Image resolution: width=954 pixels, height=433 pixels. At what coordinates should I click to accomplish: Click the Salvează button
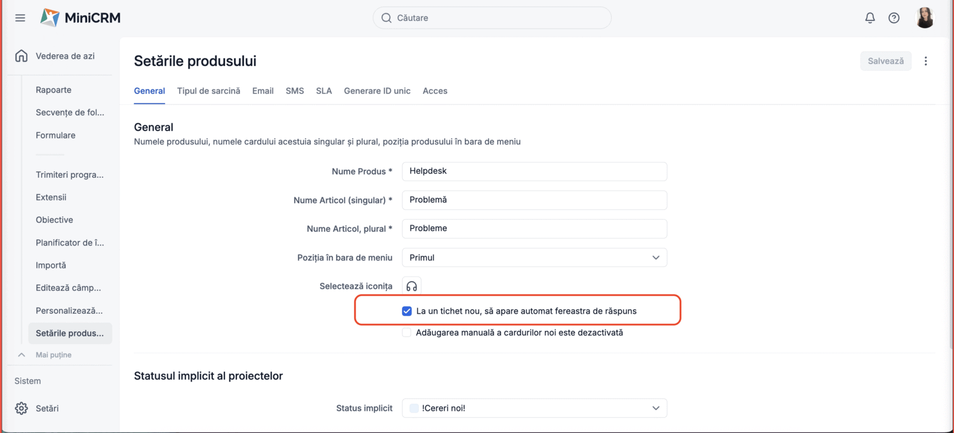[x=885, y=61]
